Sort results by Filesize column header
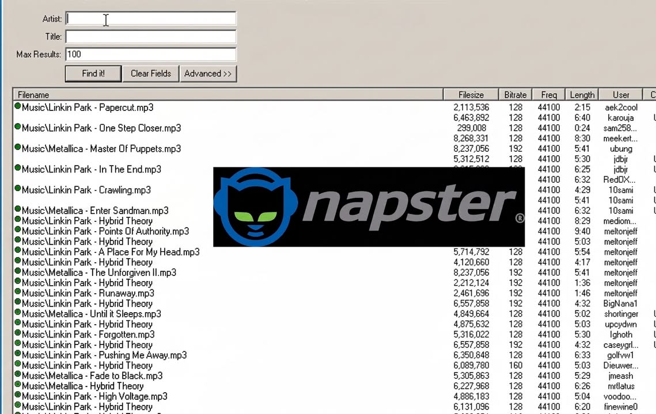The width and height of the screenshot is (656, 414). (471, 95)
